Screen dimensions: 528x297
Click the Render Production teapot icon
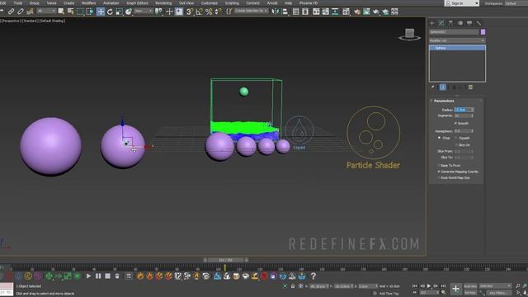(376, 12)
